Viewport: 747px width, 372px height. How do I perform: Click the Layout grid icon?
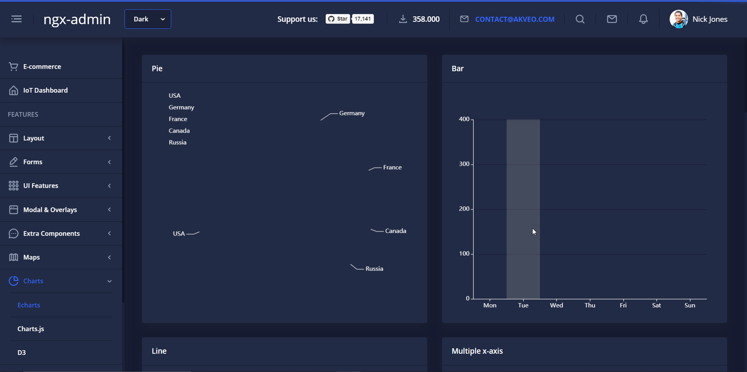pos(14,138)
